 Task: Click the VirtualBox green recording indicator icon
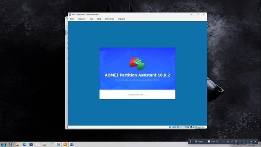point(191,127)
